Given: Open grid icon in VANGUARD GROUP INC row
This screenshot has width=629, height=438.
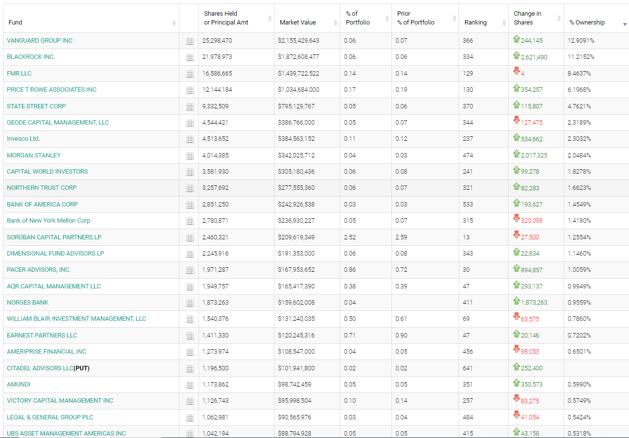Looking at the screenshot, I should pos(190,42).
